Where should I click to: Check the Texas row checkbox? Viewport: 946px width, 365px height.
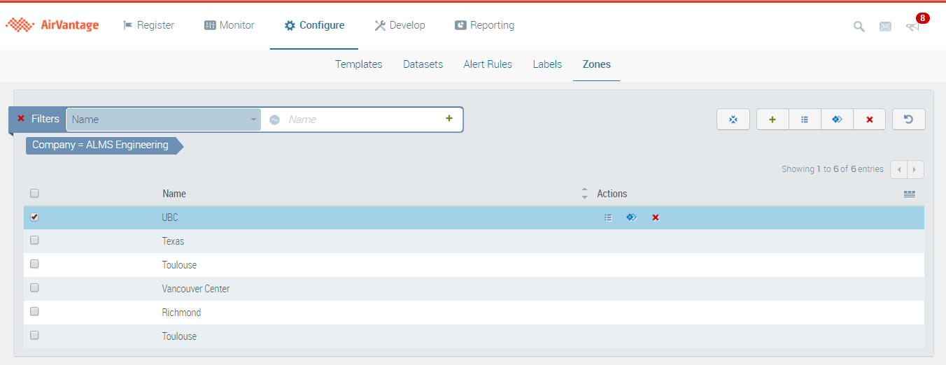(34, 241)
